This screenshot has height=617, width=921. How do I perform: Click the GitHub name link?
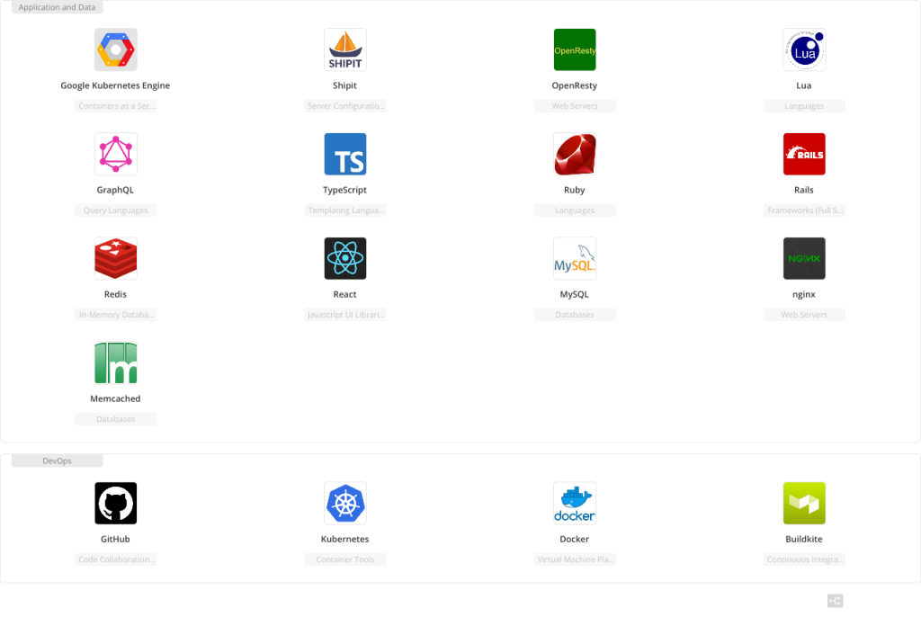(x=115, y=539)
